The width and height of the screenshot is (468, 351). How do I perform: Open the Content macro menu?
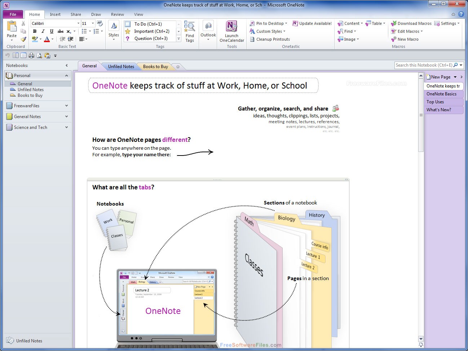point(350,23)
